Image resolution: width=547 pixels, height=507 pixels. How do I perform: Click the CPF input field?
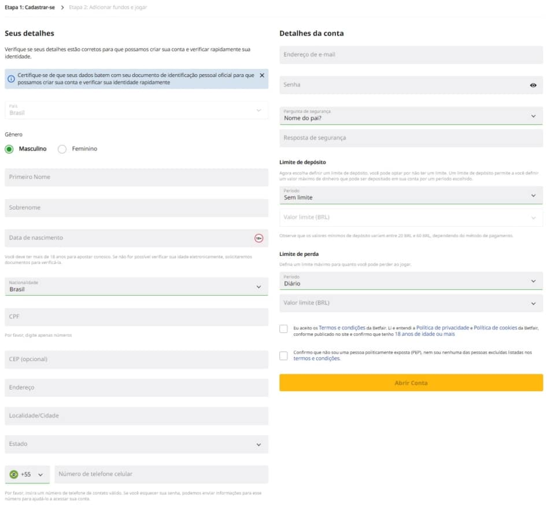136,317
